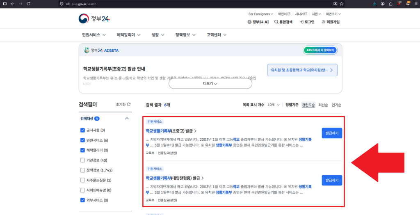The height and width of the screenshot is (215, 420).
Task: Open the 고객센터 navigation menu
Action: tap(217, 35)
